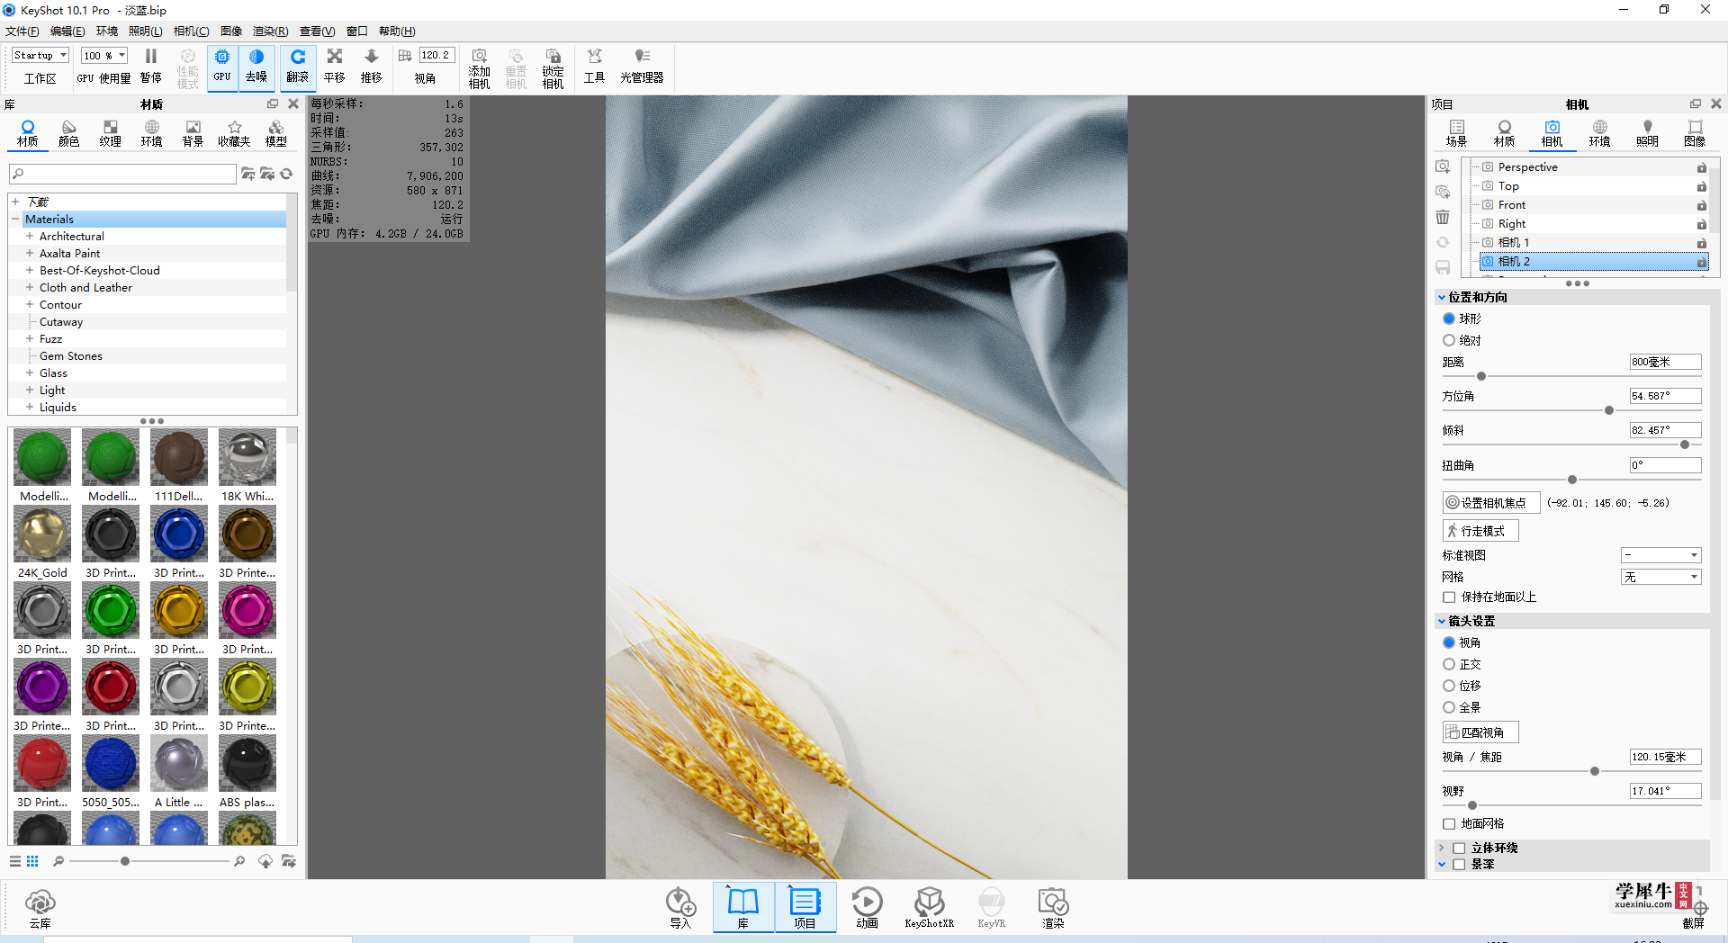Click the focal length 120.2 toolbar field
The width and height of the screenshot is (1728, 943).
[x=437, y=56]
